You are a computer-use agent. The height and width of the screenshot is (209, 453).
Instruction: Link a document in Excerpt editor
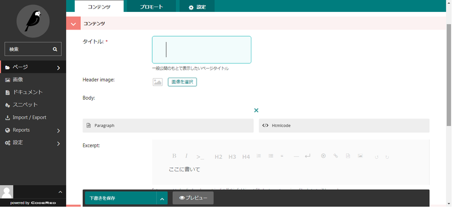tap(348, 156)
